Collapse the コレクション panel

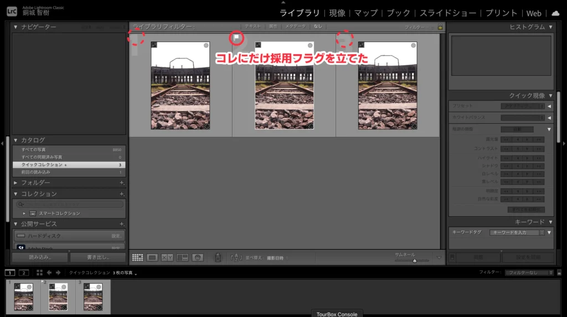point(16,194)
